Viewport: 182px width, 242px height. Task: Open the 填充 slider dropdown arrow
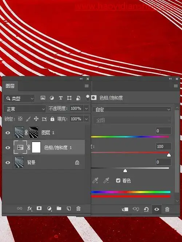click(86, 119)
